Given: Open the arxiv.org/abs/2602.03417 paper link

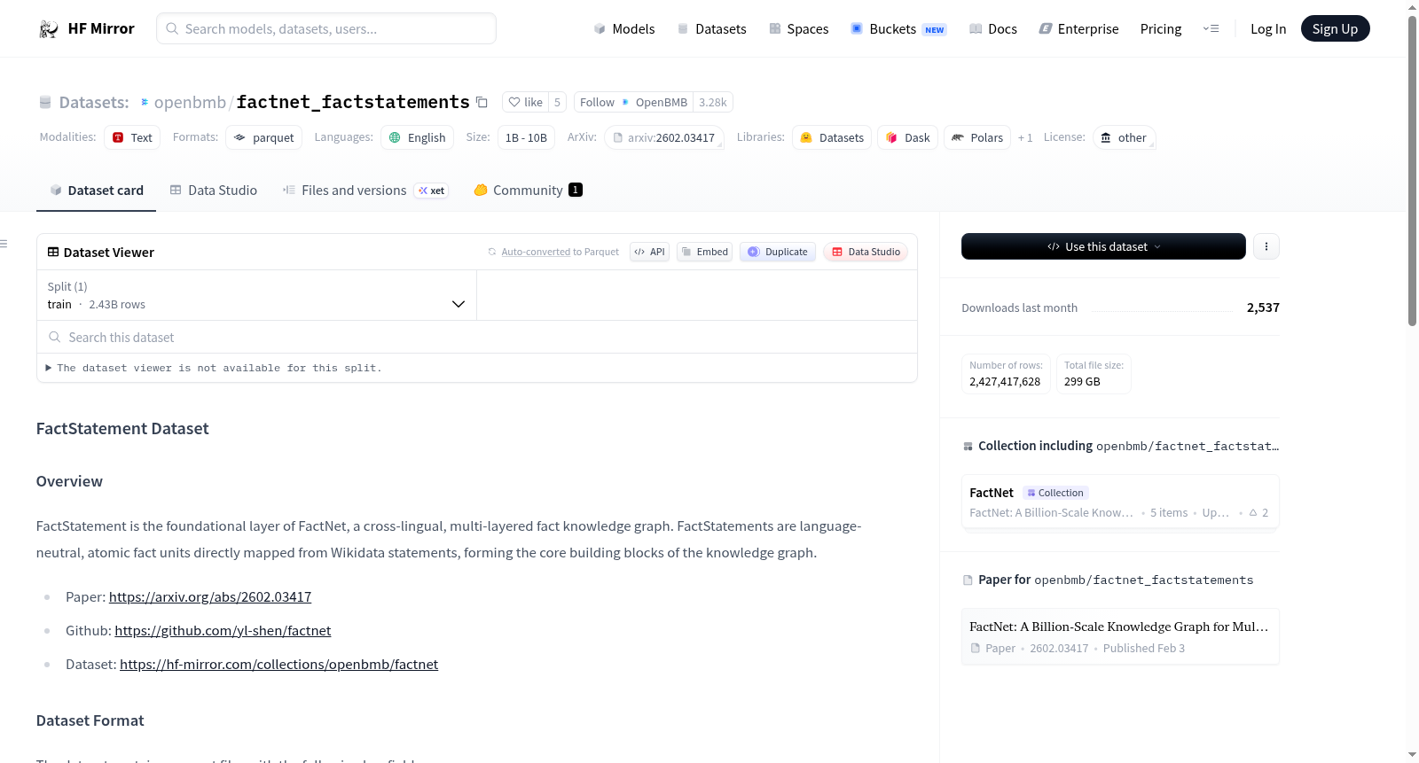Looking at the screenshot, I should [210, 597].
